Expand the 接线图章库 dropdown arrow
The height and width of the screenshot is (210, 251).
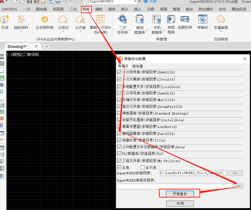pyautogui.click(x=147, y=30)
